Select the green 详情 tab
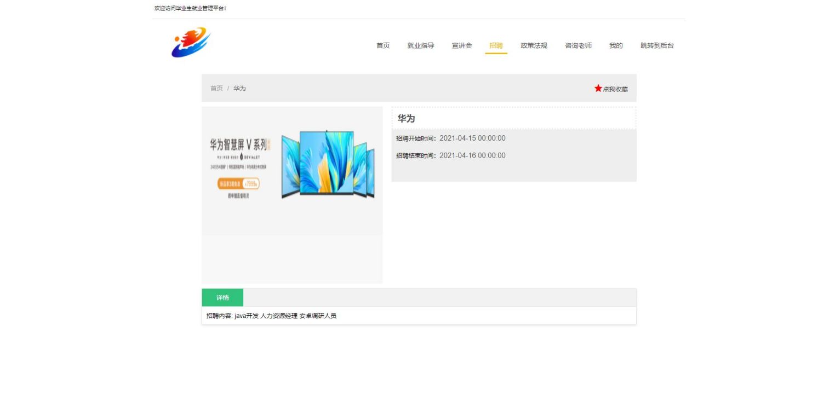 222,298
